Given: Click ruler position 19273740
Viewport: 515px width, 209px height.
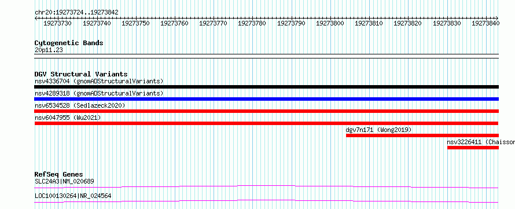Looking at the screenshot, I should click(x=97, y=23).
